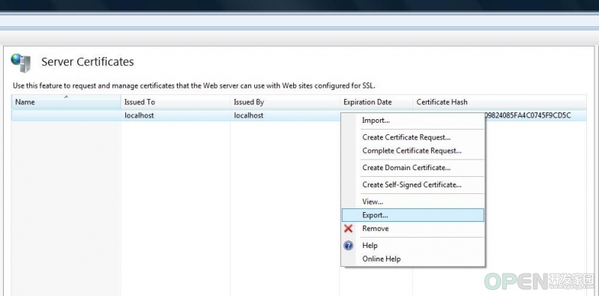Open Help from the context menu

pyautogui.click(x=413, y=245)
